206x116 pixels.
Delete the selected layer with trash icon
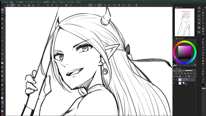195,76
